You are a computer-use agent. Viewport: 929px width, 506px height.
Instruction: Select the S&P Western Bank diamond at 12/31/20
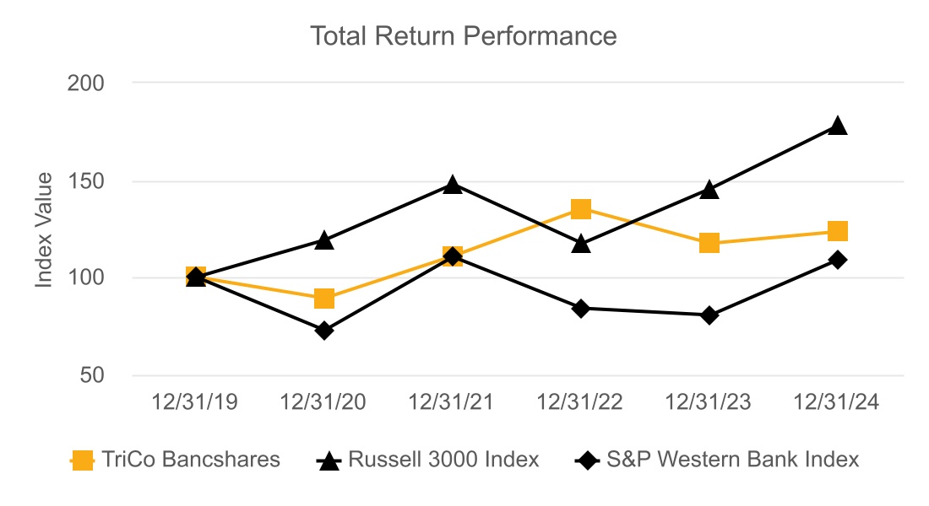(x=324, y=331)
